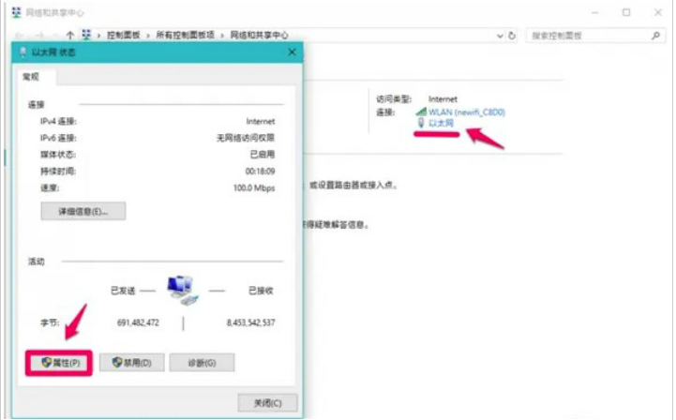Click the Ethernet plug icon beside 以太网 link
The height and width of the screenshot is (420, 676).
tap(421, 124)
